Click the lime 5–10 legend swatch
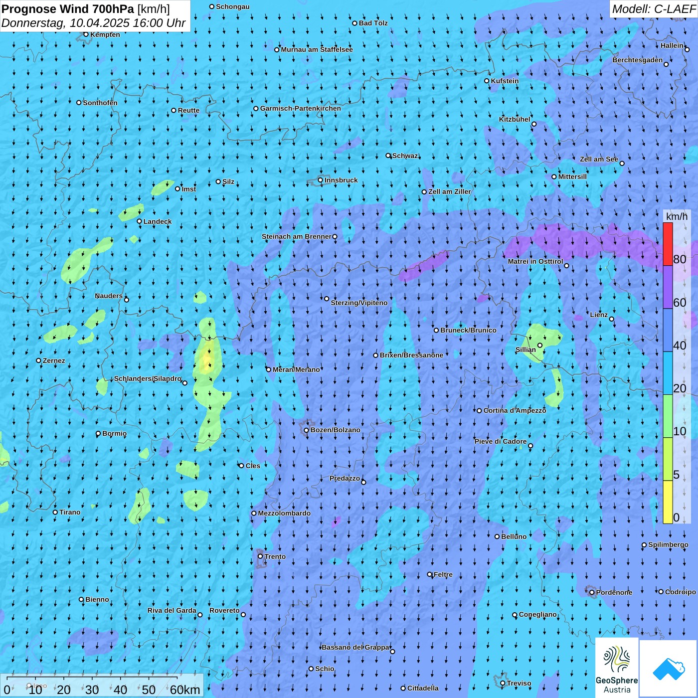Image resolution: width=698 pixels, height=698 pixels. [x=668, y=459]
